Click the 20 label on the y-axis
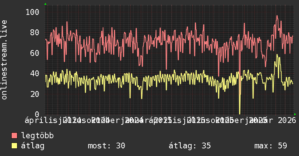This screenshot has width=299, height=156. tap(35, 94)
